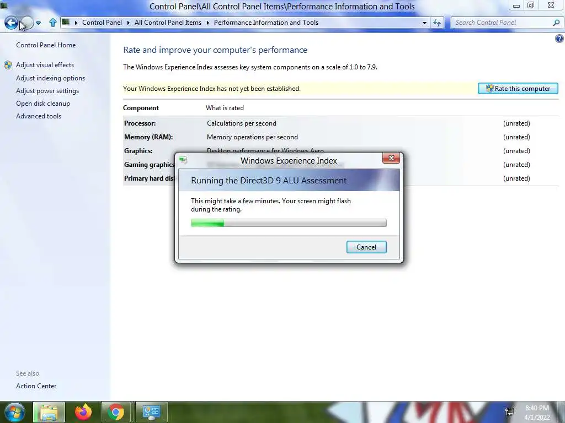Restore down the Control Panel window
Viewport: 565px width, 423px height.
pos(531,5)
